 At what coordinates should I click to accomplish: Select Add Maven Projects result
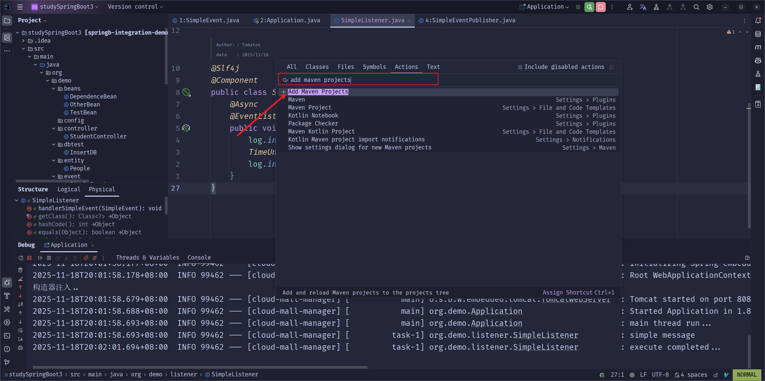[318, 92]
